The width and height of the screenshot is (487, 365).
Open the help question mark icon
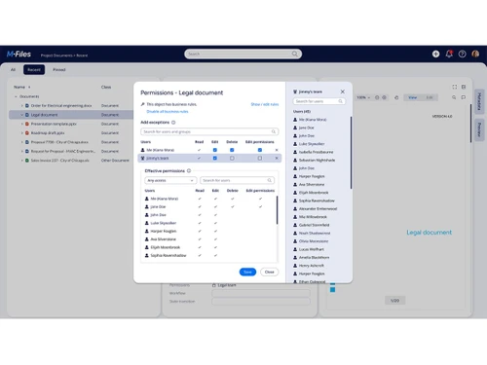pos(462,54)
